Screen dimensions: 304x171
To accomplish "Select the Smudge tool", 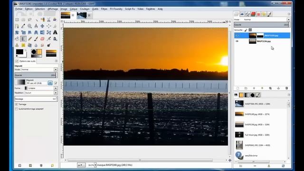I will pos(42,45).
